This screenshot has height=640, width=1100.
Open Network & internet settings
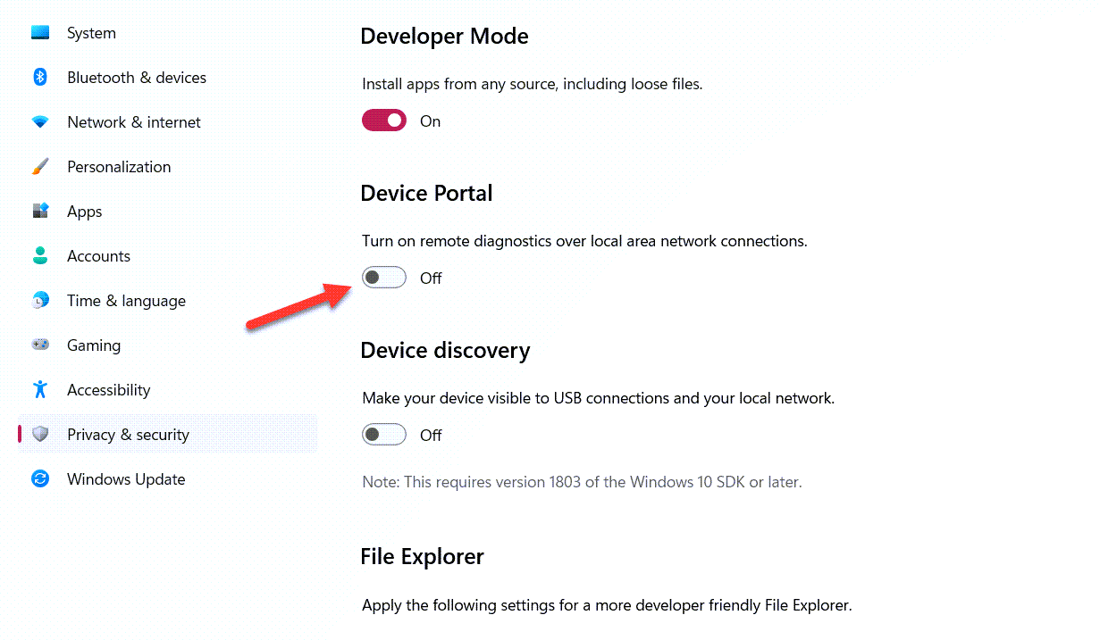[134, 122]
